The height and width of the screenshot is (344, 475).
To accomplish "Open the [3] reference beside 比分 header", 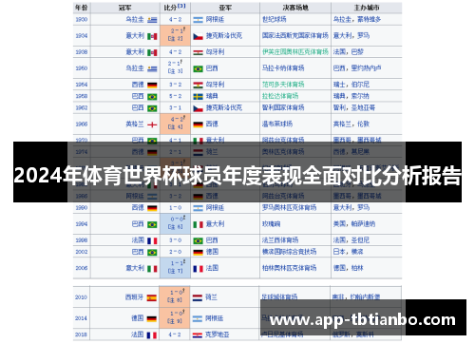I will tap(181, 6).
